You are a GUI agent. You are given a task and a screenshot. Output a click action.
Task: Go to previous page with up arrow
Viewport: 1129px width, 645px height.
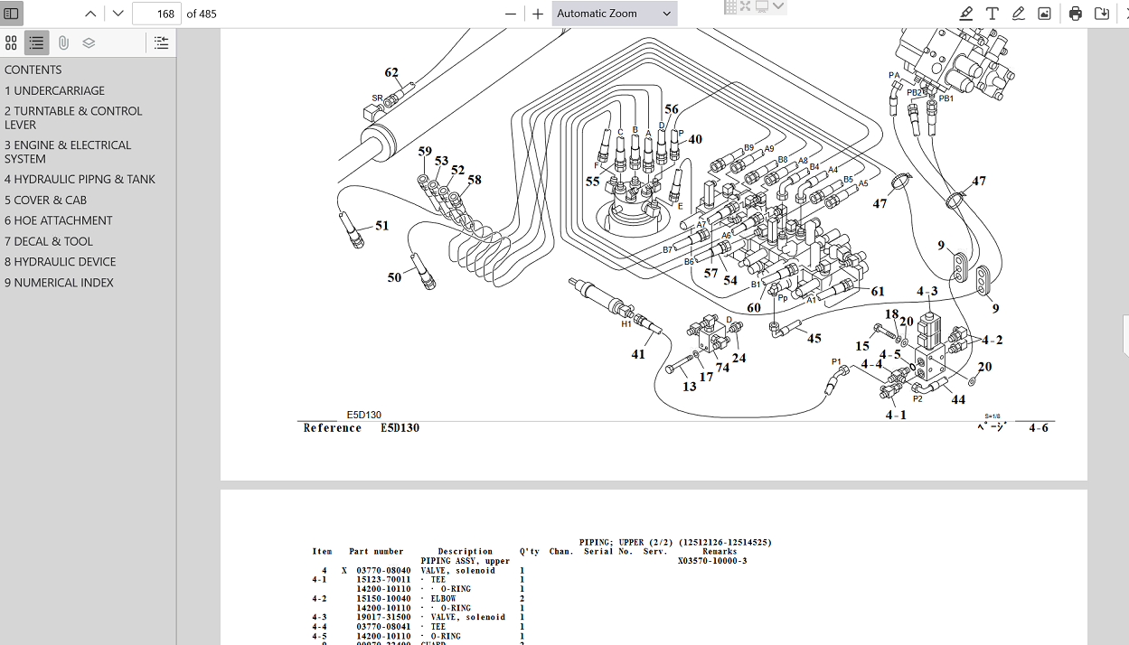90,14
